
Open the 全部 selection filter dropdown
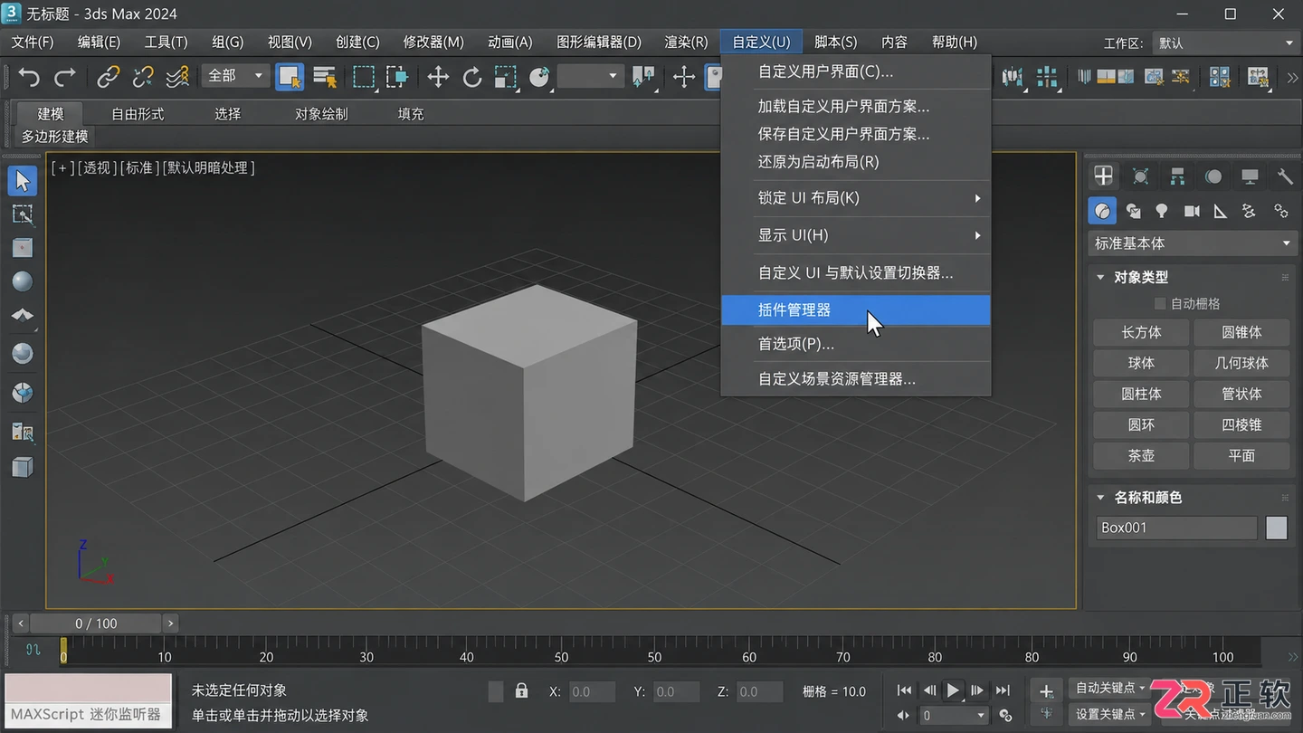coord(235,76)
